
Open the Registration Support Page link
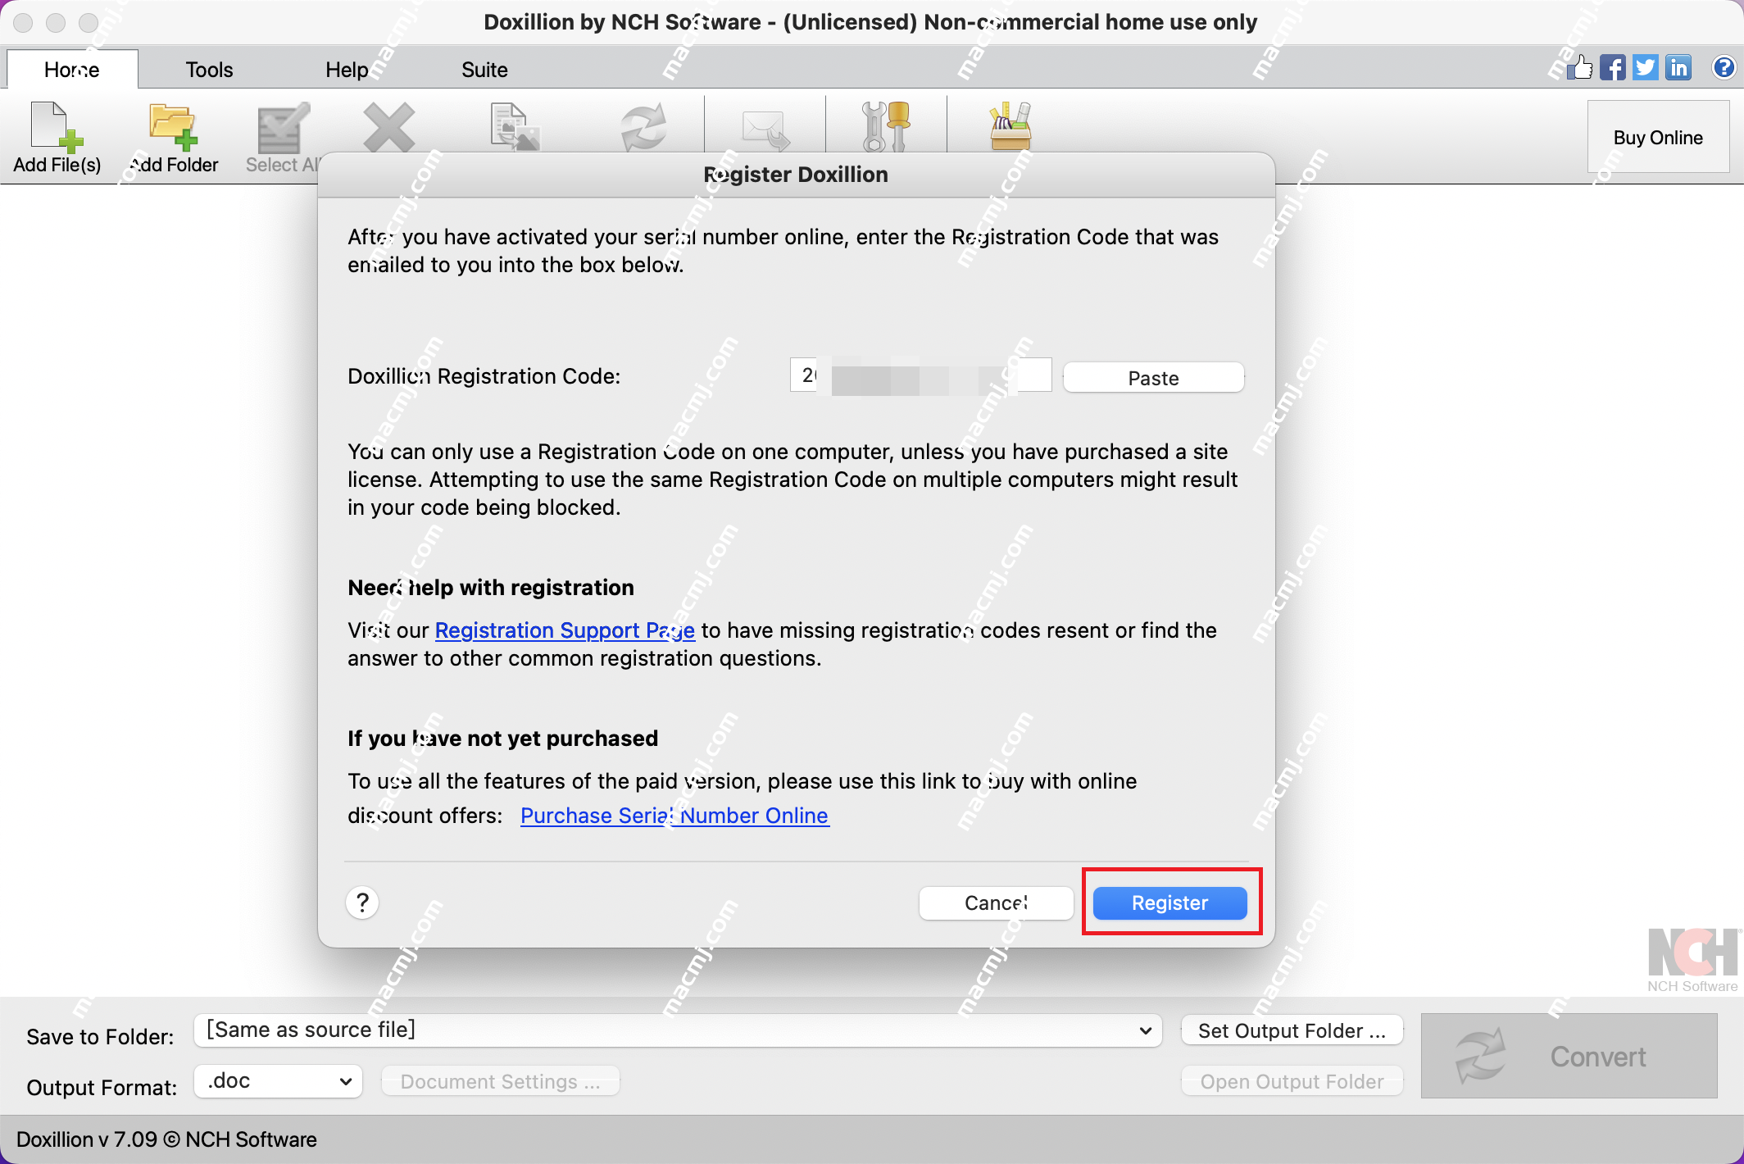coord(565,630)
